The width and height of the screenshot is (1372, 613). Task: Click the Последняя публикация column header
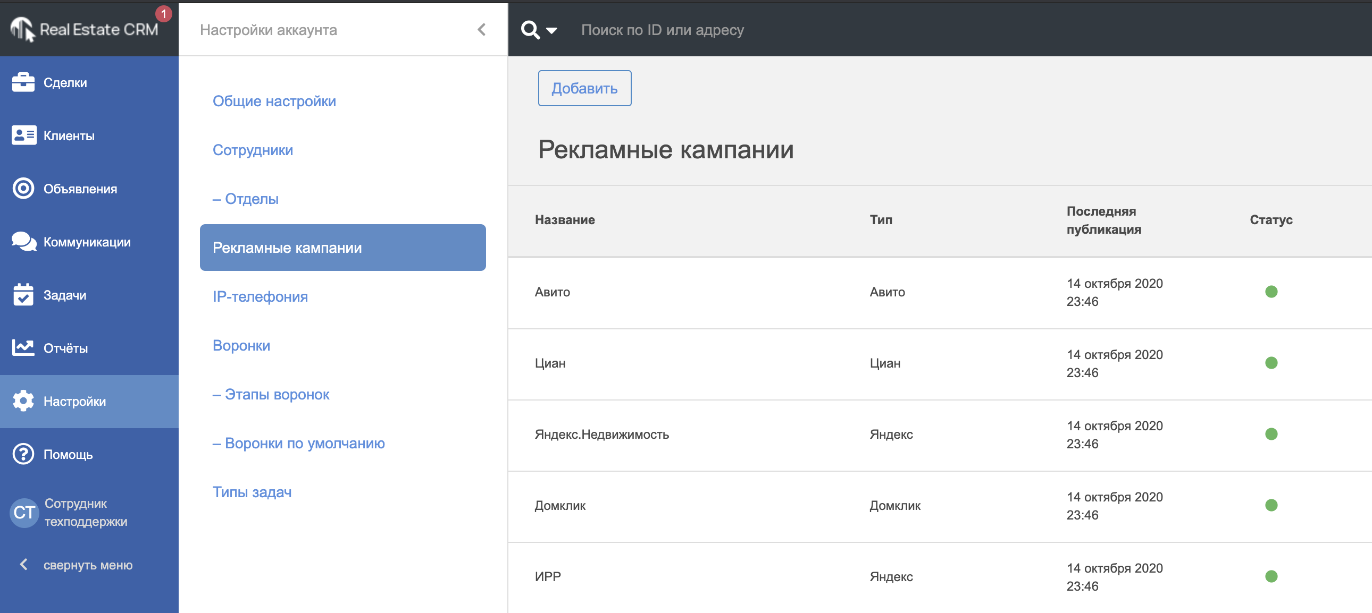click(1103, 220)
